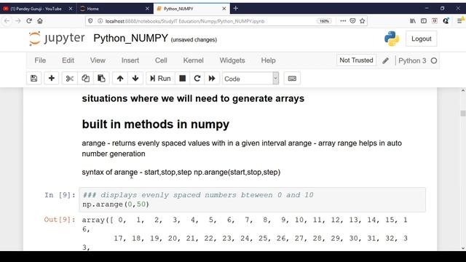Viewport: 466px width, 262px height.
Task: Open the Kernel menu
Action: tap(193, 60)
